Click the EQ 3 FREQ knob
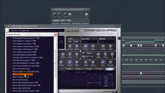Viewport: 165px width, 93px height. click(105, 54)
